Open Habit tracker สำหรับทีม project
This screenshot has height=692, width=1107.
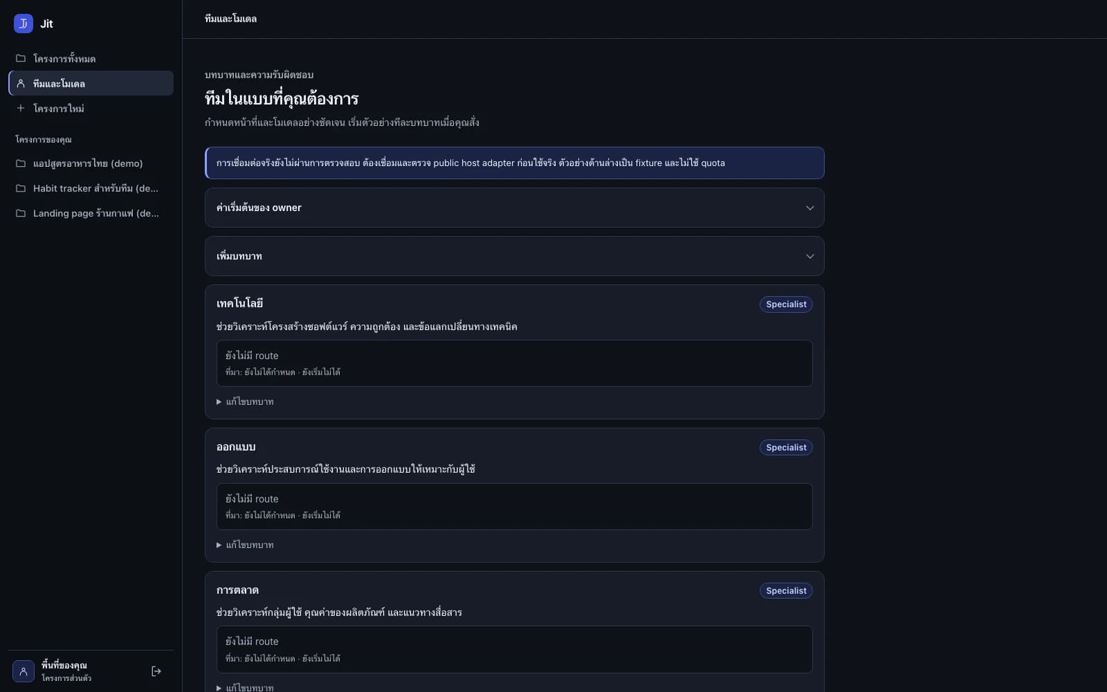point(91,188)
